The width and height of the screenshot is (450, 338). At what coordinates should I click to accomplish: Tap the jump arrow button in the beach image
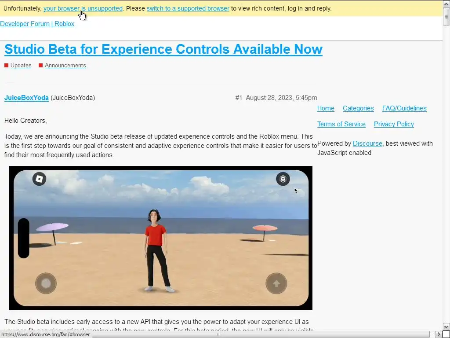276,283
